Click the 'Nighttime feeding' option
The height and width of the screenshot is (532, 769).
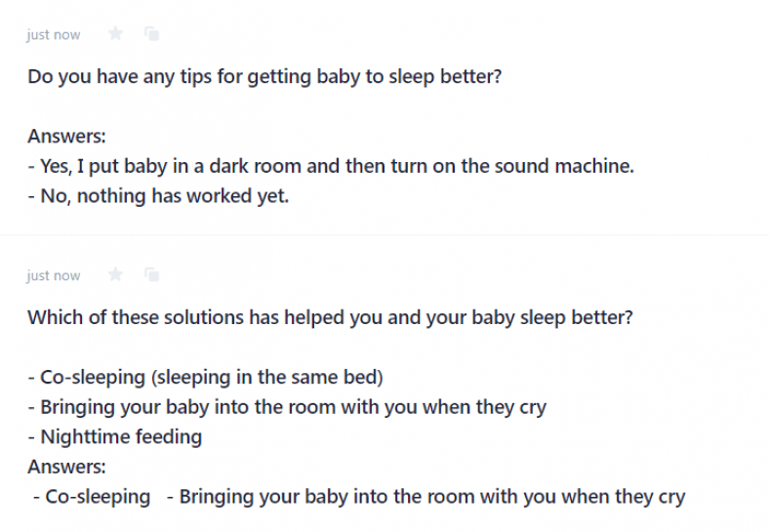tap(115, 436)
